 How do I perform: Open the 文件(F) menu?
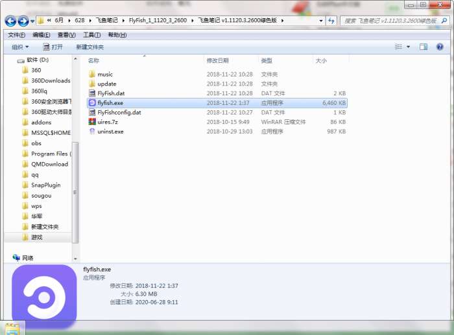[x=16, y=35]
